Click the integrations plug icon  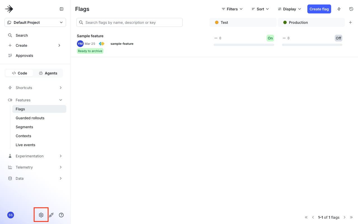[51, 215]
